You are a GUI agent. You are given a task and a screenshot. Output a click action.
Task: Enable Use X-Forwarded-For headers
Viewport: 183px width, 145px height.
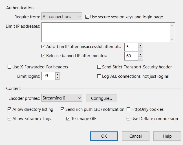coord(10,67)
